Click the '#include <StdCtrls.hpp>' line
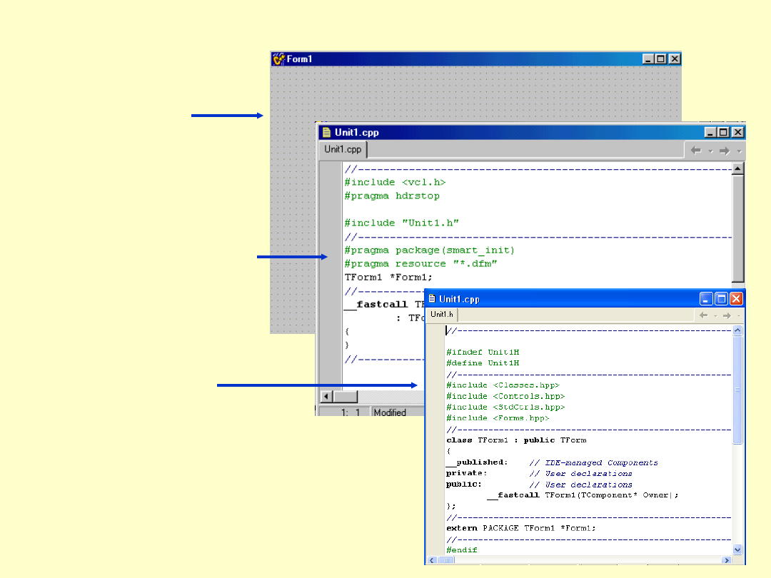Screen dimensions: 771x578 [505, 407]
